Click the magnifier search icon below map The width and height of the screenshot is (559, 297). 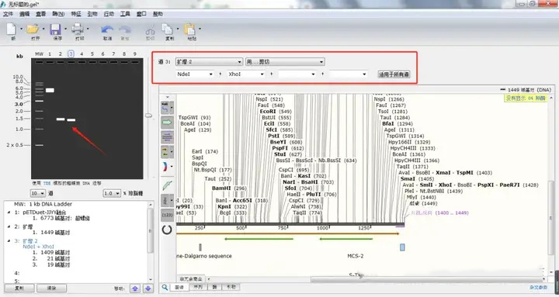pos(165,287)
